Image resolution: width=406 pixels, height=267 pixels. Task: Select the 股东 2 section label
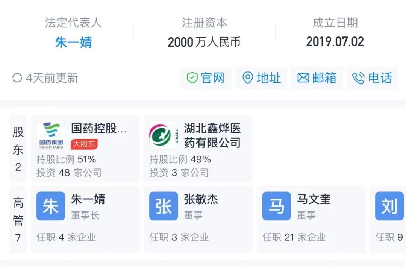[x=18, y=149]
